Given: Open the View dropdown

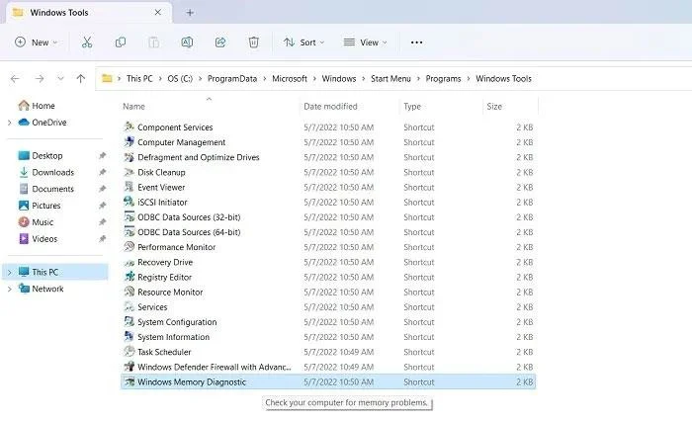Looking at the screenshot, I should (x=366, y=42).
